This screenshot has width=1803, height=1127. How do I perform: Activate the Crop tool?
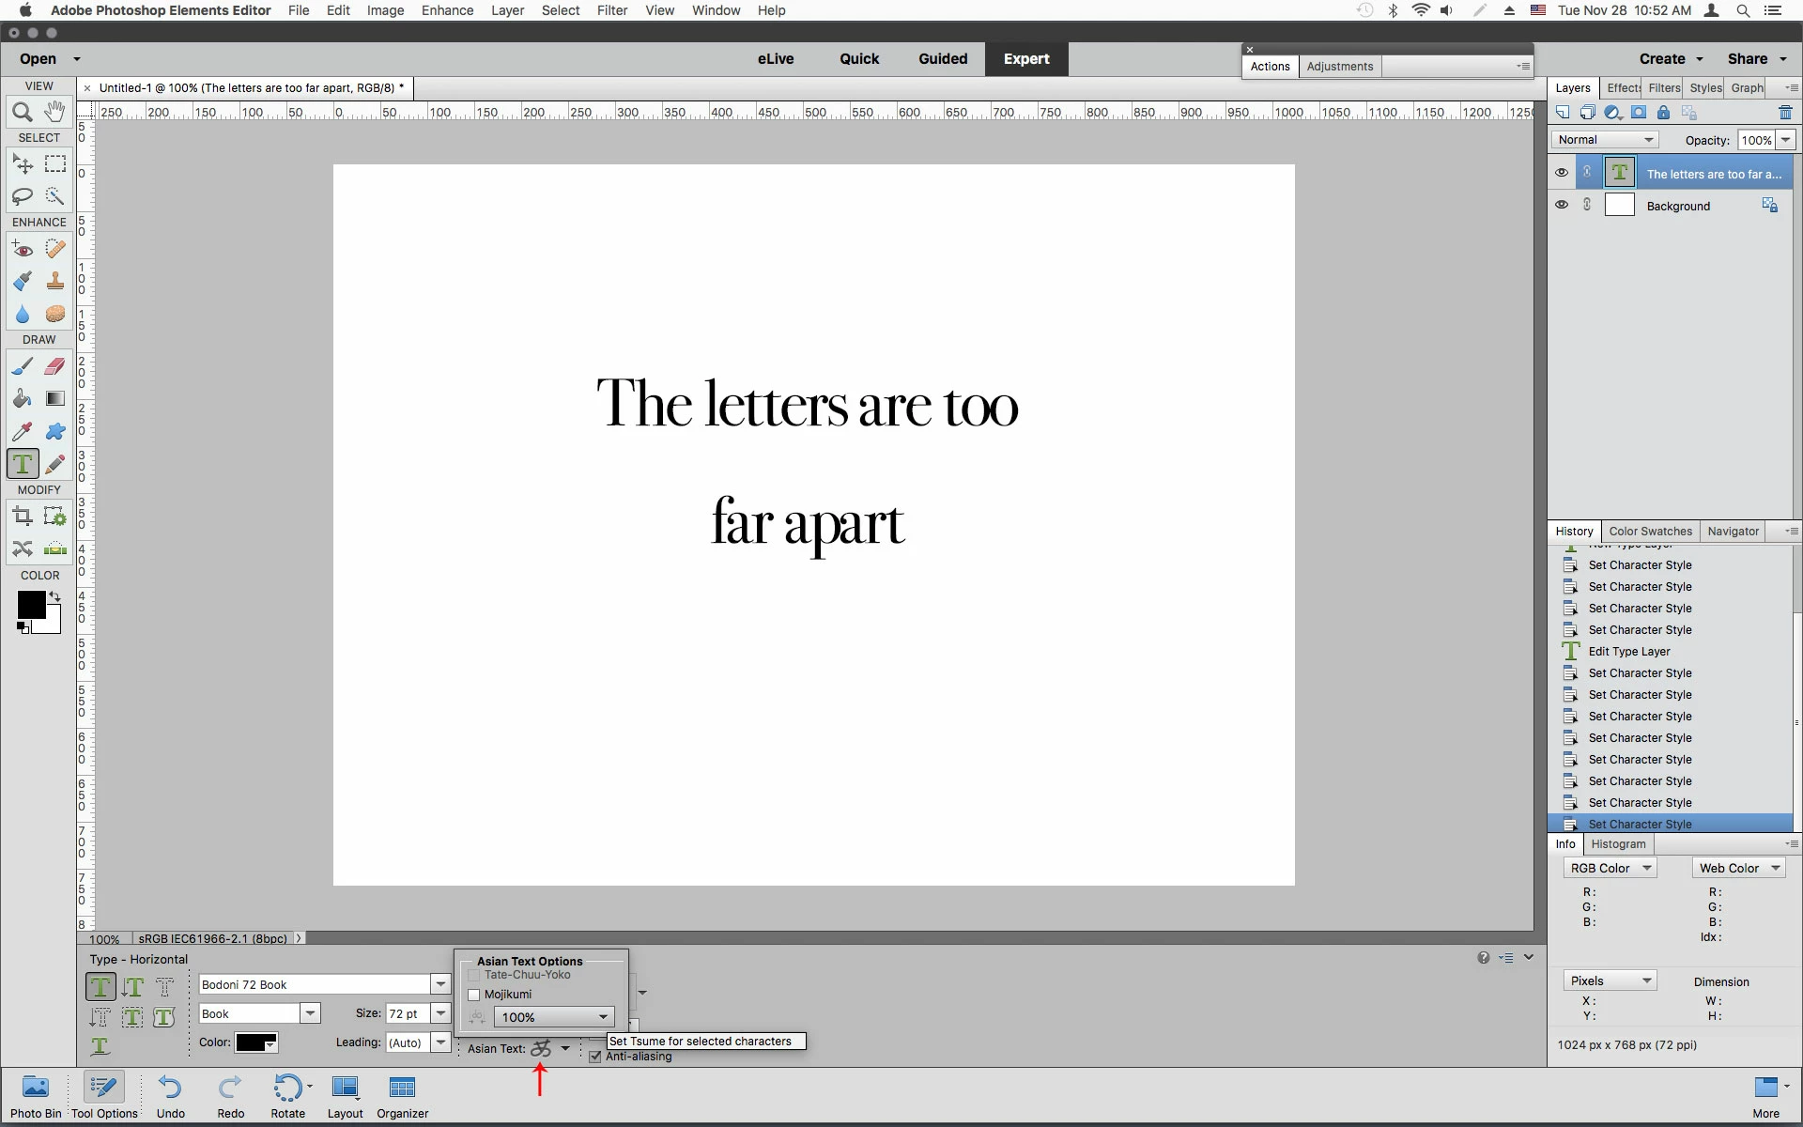[x=23, y=516]
